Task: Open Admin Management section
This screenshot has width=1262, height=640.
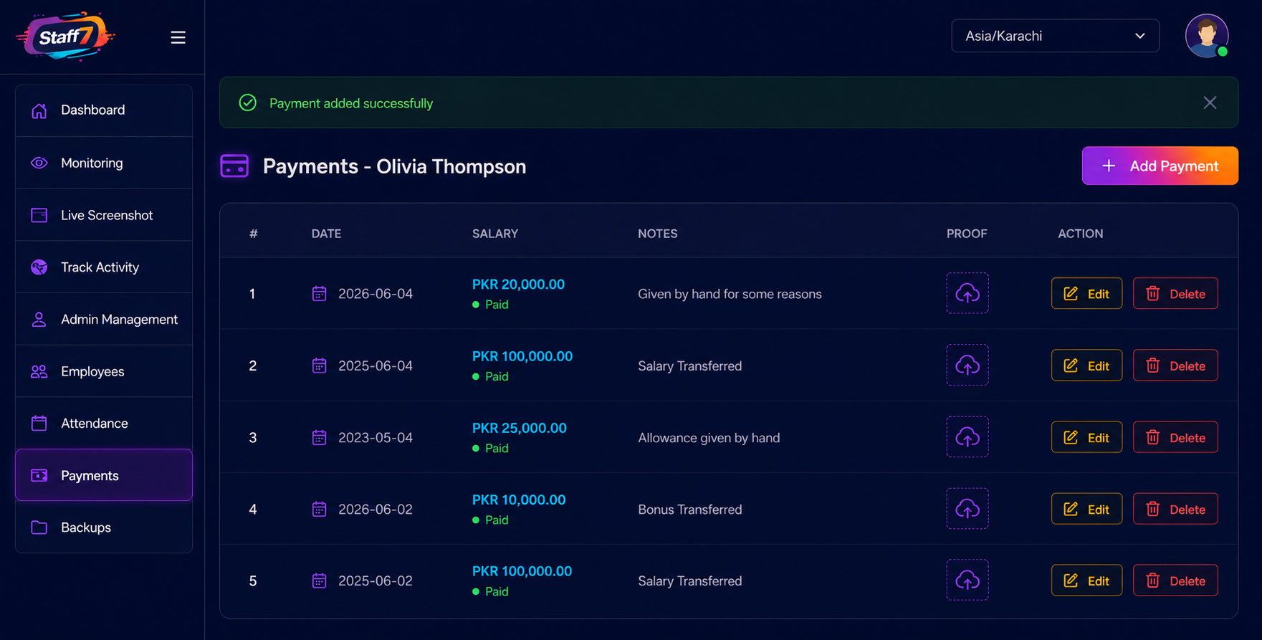Action: (104, 320)
